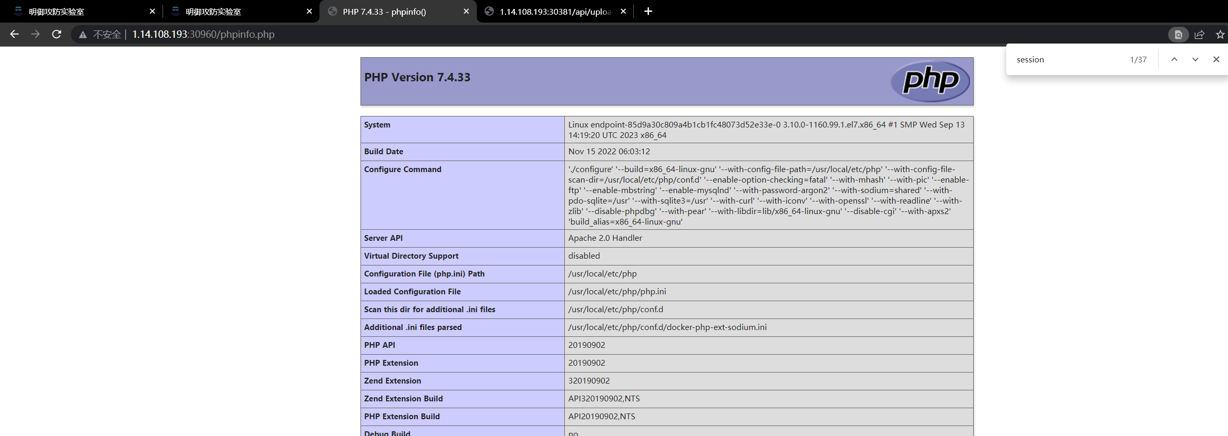Jump to next find result
1228x436 pixels.
(1195, 59)
